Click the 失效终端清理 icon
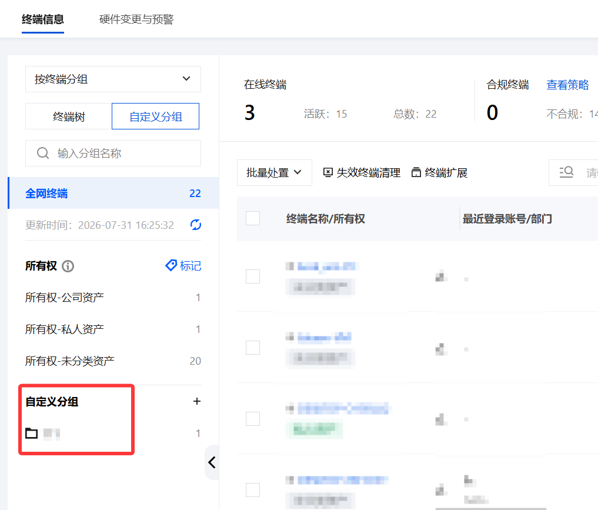This screenshot has height=510, width=598. pos(328,172)
